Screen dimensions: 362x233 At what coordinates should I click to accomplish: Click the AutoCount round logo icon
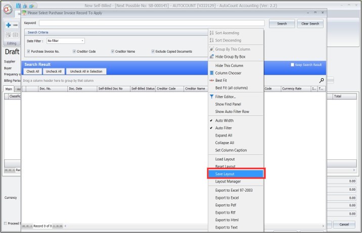pyautogui.click(x=6, y=6)
